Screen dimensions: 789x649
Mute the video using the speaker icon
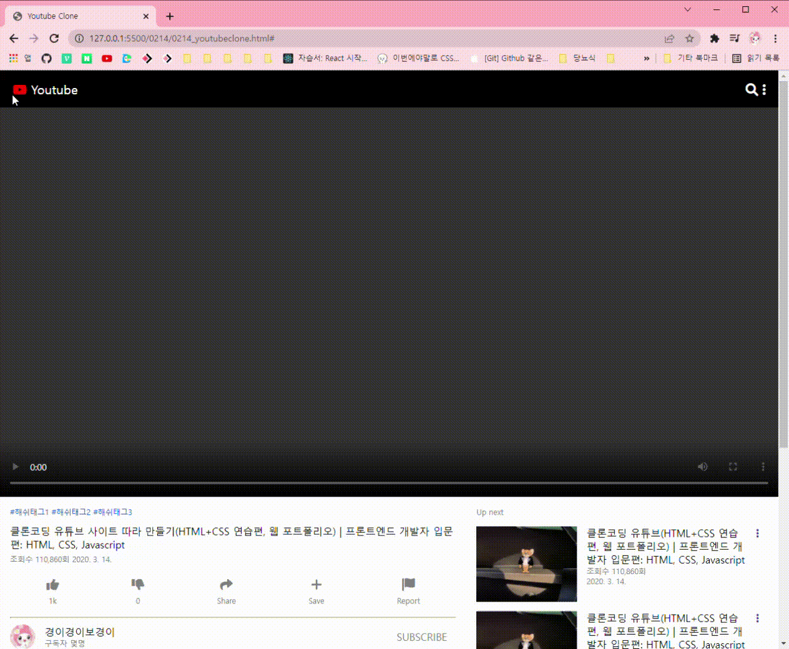point(703,467)
